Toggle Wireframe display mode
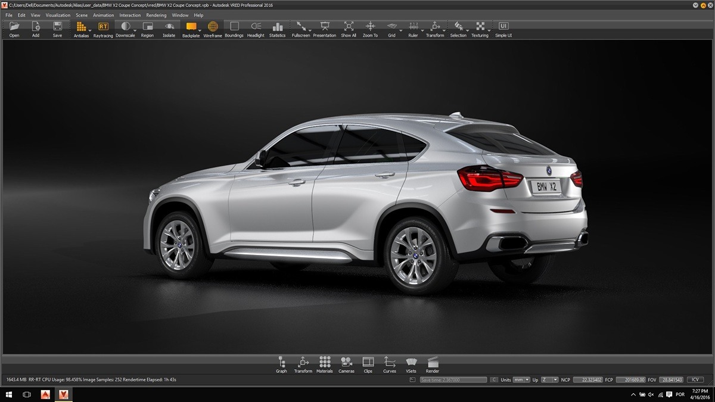 213,27
